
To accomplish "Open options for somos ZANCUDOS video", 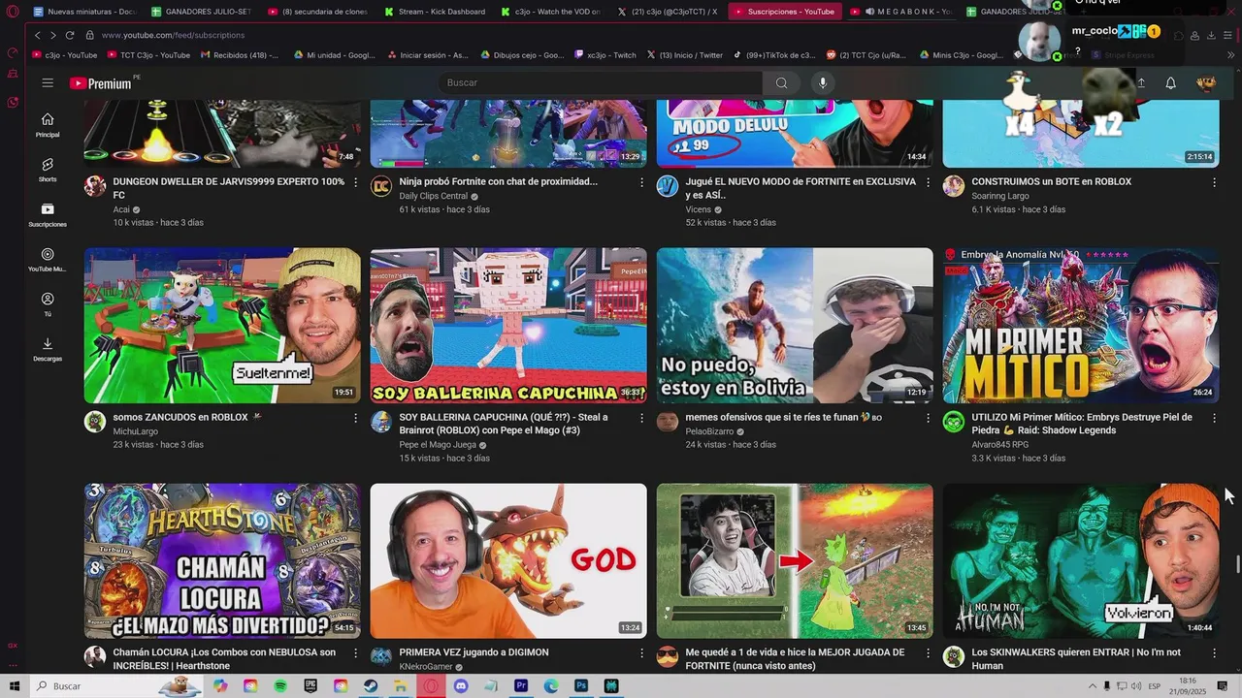I will point(355,418).
